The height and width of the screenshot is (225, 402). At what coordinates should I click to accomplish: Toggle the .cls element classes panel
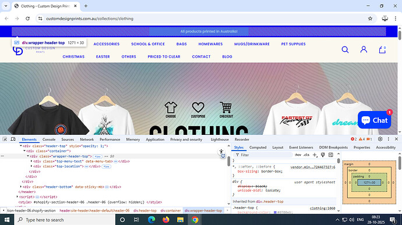tap(306, 155)
